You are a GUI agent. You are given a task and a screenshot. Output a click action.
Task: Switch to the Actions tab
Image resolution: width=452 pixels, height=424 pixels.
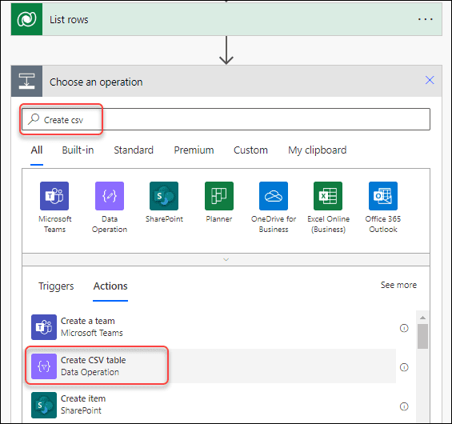tap(110, 286)
